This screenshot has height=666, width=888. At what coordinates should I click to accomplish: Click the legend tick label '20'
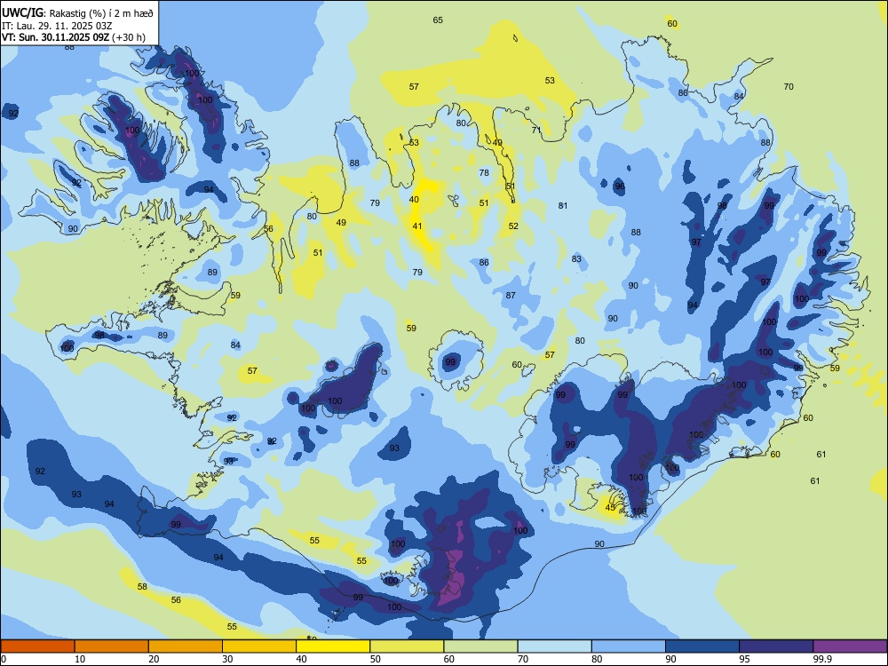coord(154,659)
